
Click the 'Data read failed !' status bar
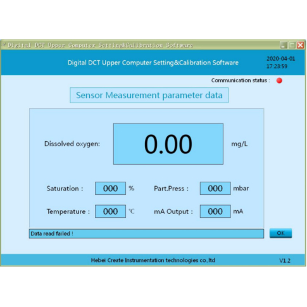(146, 234)
